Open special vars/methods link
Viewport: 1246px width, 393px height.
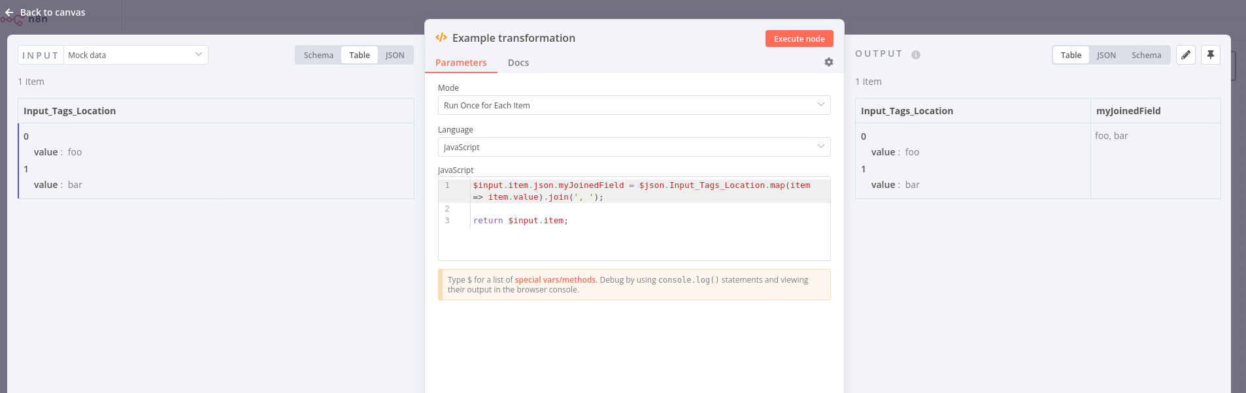[555, 279]
